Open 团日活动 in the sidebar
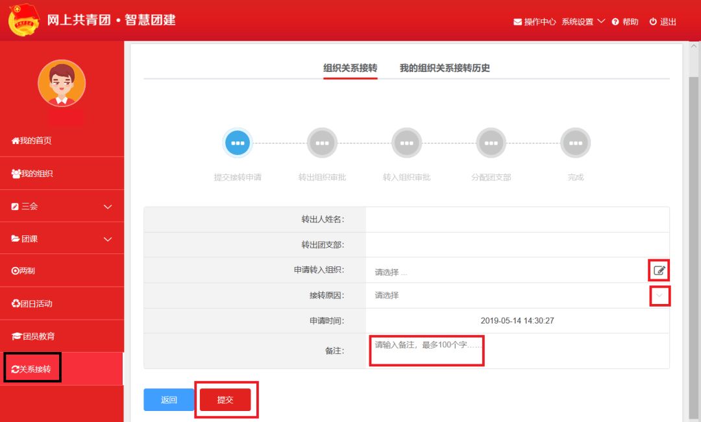The height and width of the screenshot is (422, 701). 36,303
